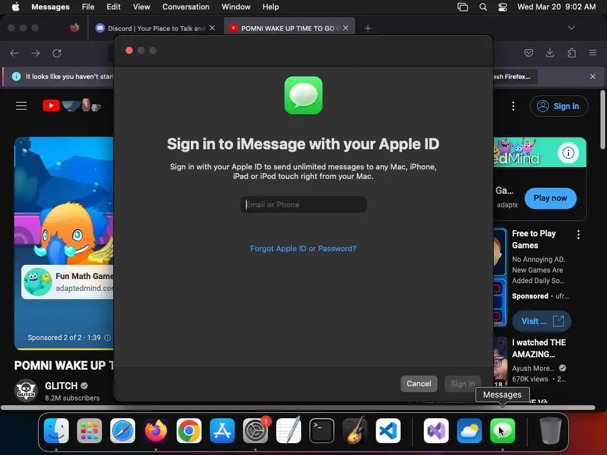607x455 pixels.
Task: Open Google Chrome from the Dock
Action: 189,430
